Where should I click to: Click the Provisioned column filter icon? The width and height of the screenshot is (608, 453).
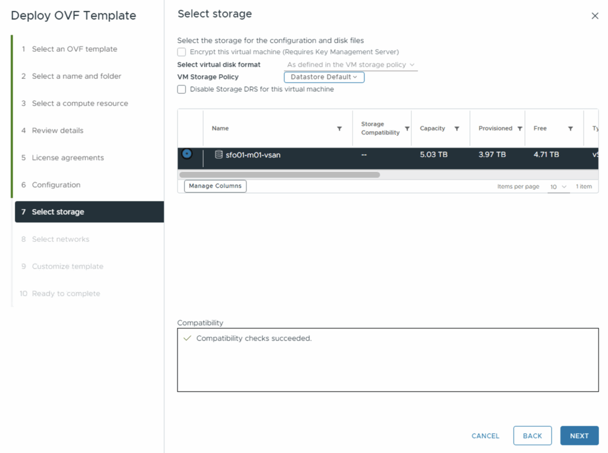click(520, 129)
